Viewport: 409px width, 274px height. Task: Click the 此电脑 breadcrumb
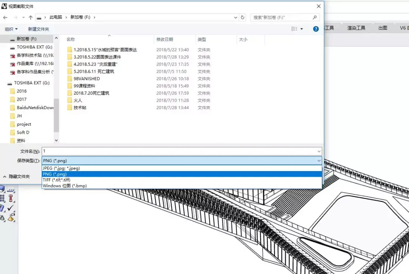click(56, 17)
